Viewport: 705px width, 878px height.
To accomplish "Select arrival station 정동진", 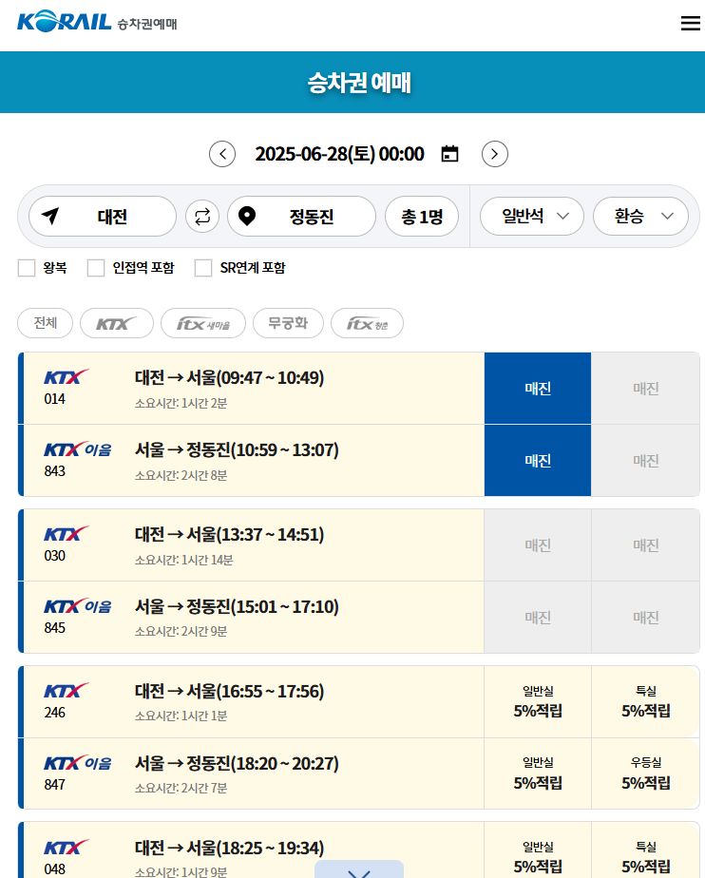I will coord(301,216).
